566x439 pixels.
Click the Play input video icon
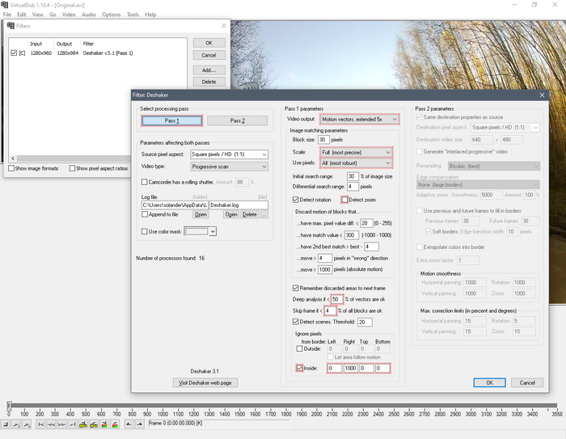point(15,423)
